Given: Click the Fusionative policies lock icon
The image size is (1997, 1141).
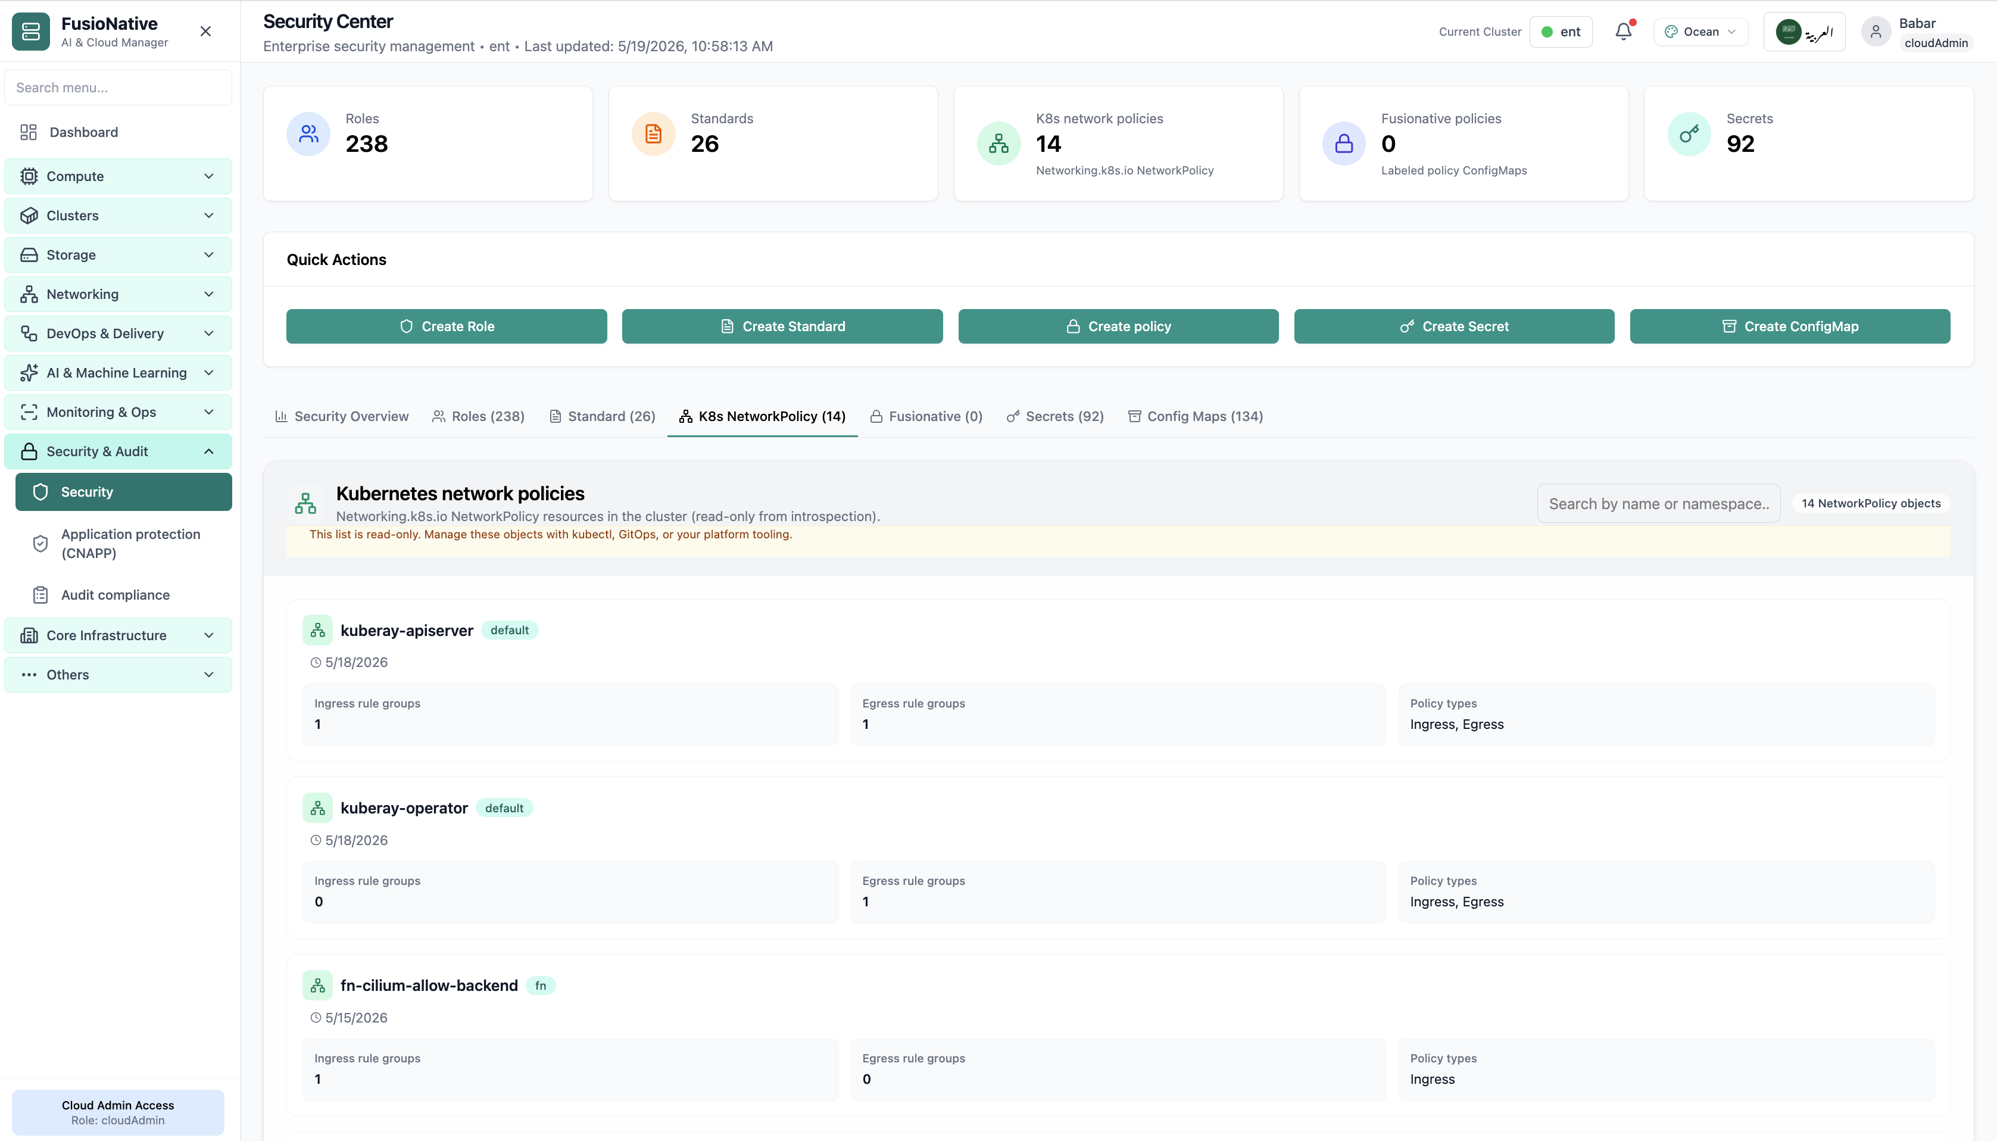Looking at the screenshot, I should click(1344, 144).
